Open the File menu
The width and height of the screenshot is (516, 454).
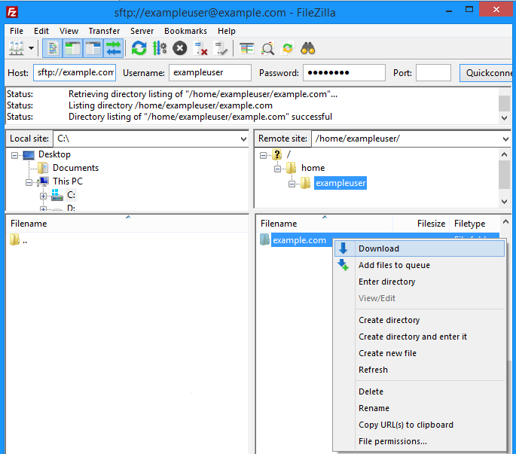point(17,31)
